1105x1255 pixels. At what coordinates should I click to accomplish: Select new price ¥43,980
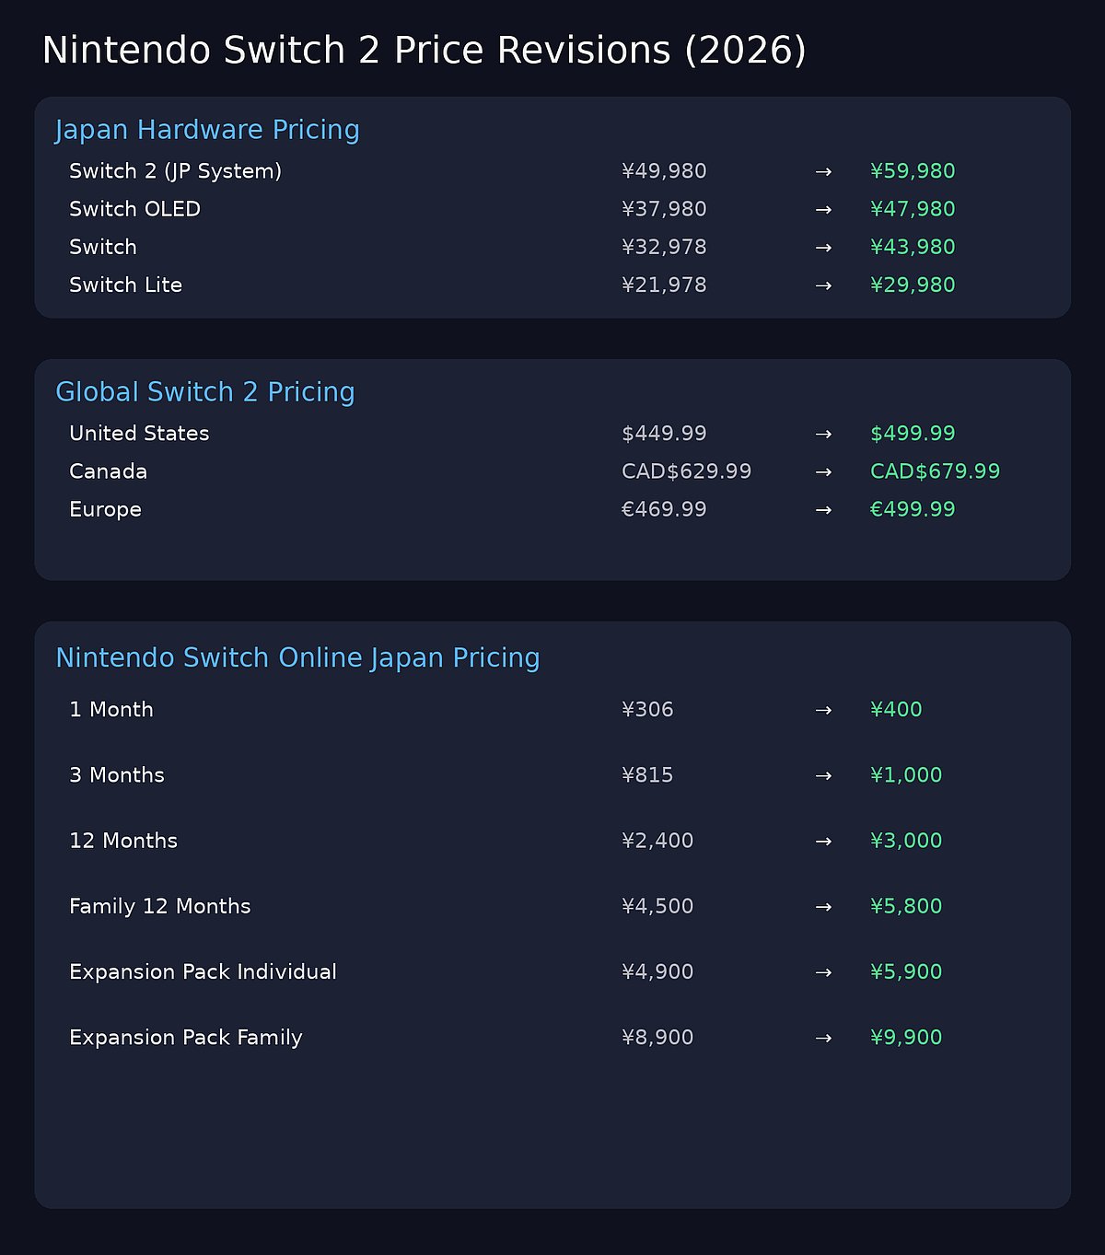point(913,247)
